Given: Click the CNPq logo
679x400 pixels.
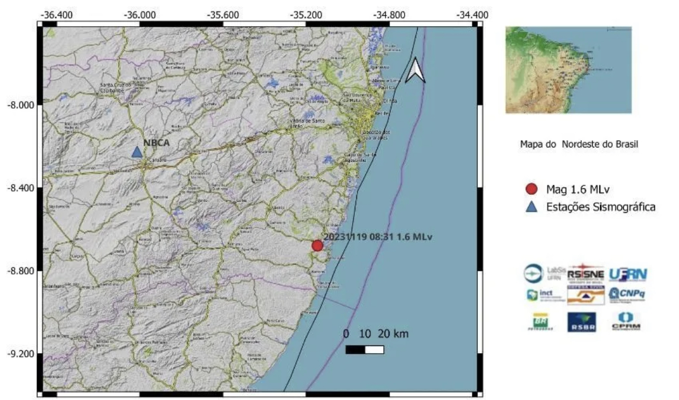Looking at the screenshot, I should pos(627,295).
